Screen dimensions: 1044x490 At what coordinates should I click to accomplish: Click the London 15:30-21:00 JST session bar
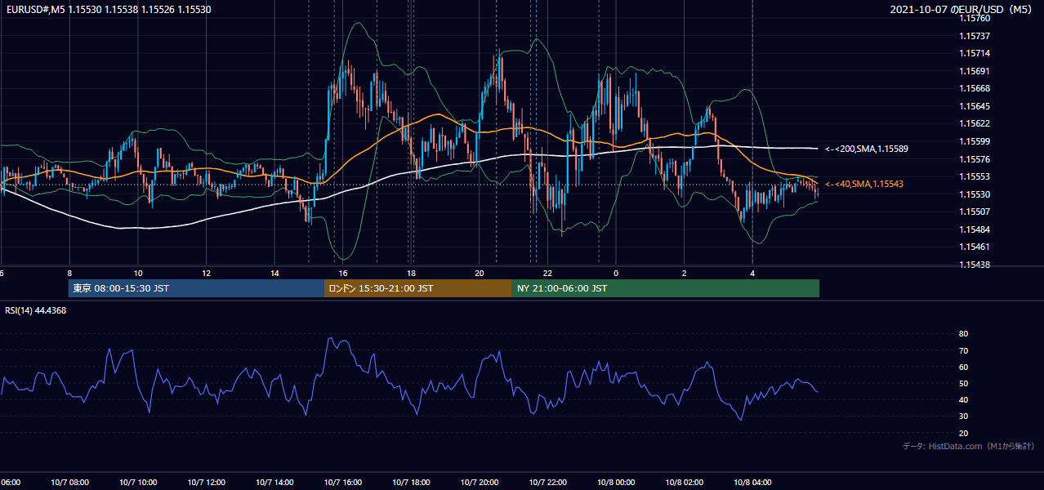click(418, 288)
